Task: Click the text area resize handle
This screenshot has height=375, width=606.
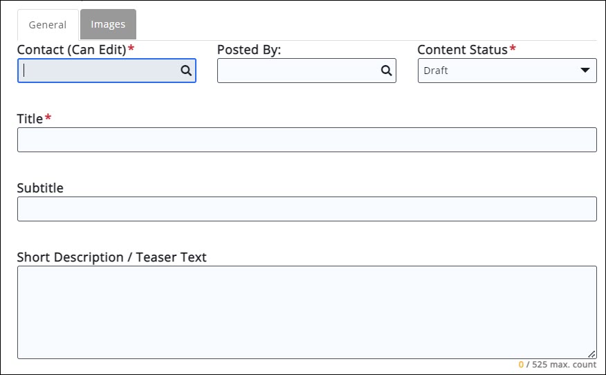Action: pos(591,354)
